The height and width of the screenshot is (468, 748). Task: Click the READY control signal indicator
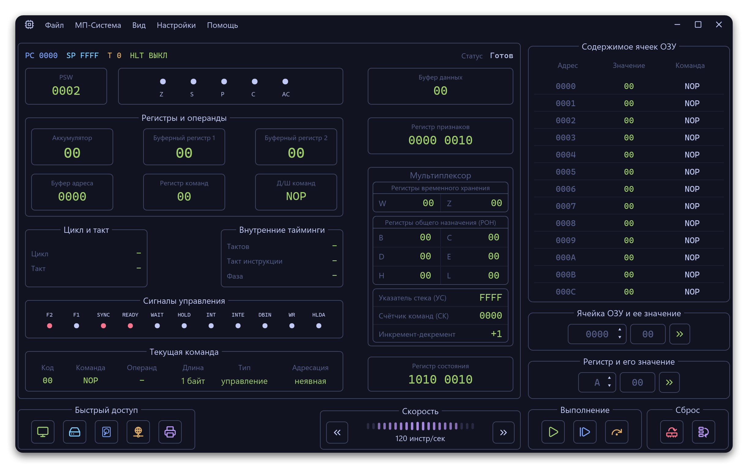(x=130, y=326)
